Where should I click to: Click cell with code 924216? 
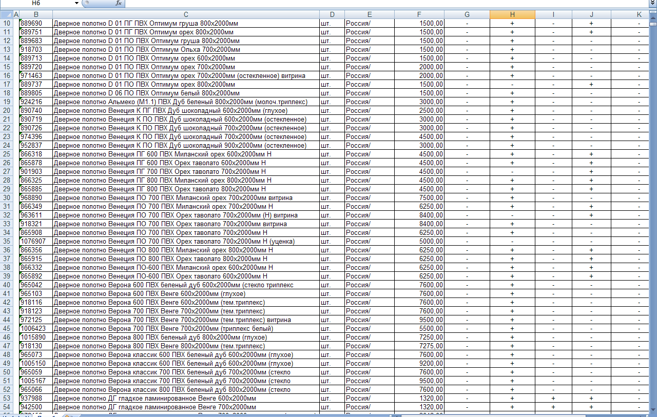pyautogui.click(x=35, y=102)
